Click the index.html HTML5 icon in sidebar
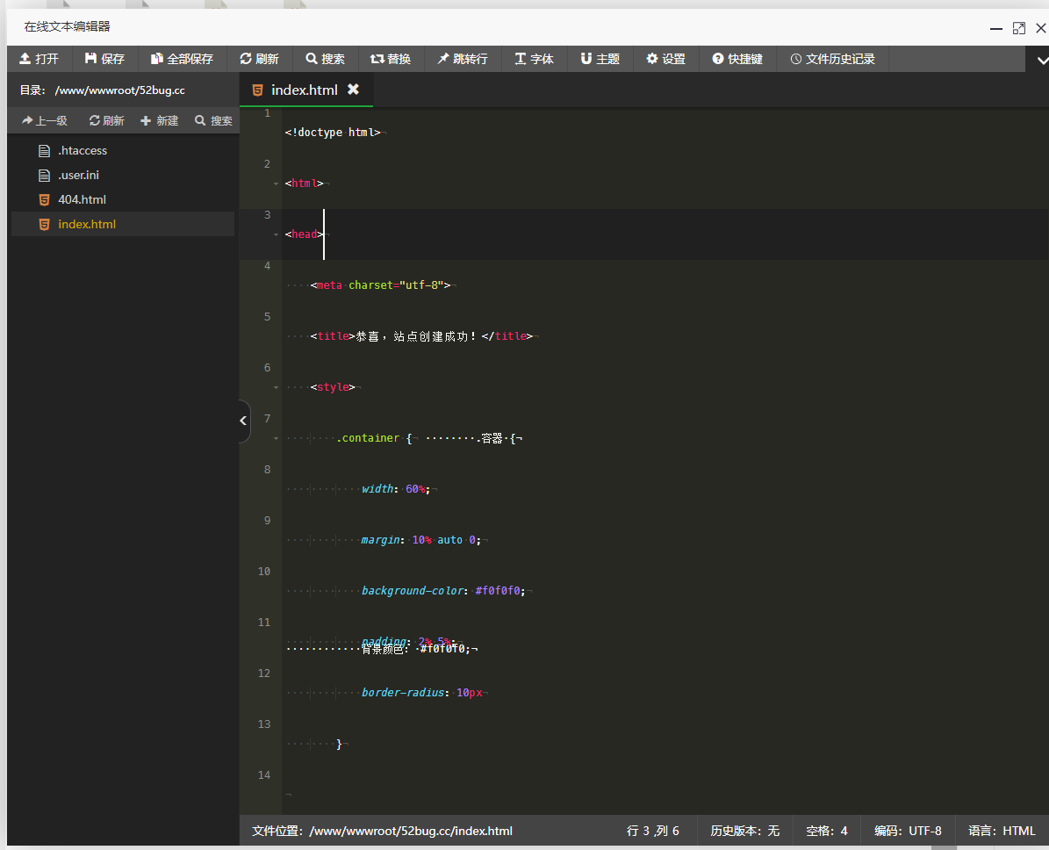 44,224
